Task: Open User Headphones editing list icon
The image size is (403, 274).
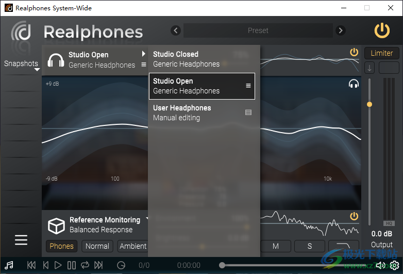Action: coord(248,112)
